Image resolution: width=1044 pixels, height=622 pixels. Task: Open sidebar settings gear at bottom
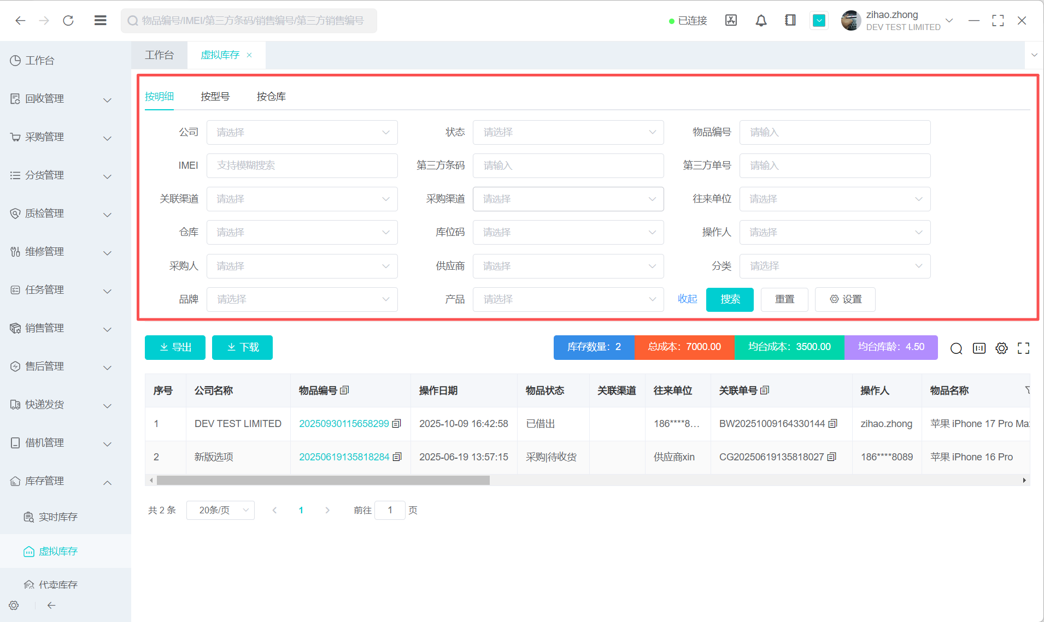click(x=14, y=605)
